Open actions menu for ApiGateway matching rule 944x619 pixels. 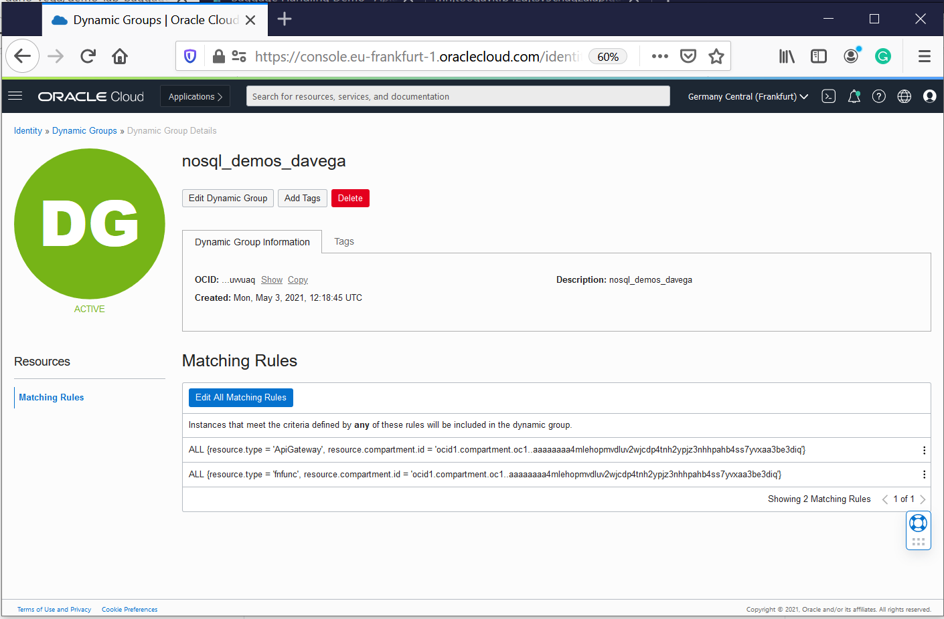[x=924, y=451]
